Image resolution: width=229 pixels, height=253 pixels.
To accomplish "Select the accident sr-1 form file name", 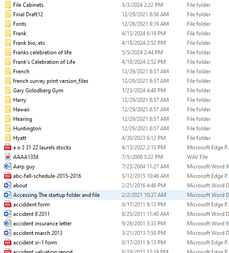I will pos(35,243).
